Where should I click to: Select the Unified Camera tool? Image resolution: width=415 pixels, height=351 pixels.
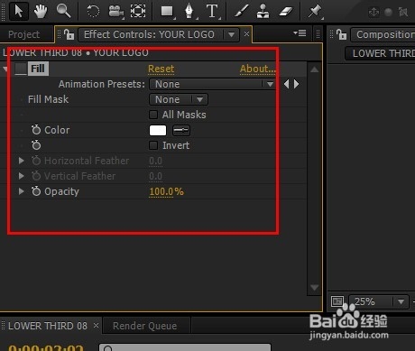point(115,12)
